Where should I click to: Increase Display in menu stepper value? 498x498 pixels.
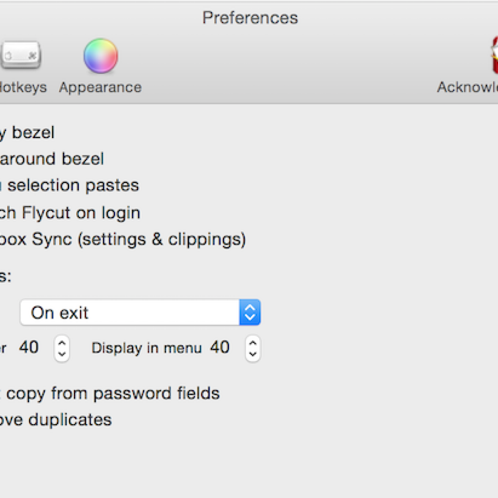click(252, 343)
